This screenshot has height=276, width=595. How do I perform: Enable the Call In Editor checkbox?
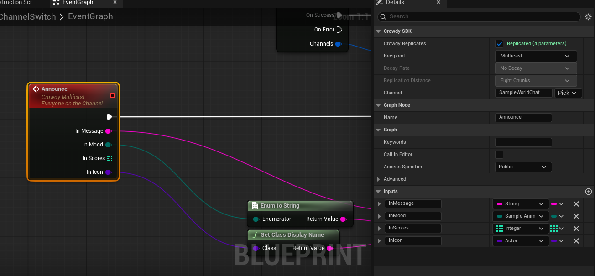pos(499,155)
